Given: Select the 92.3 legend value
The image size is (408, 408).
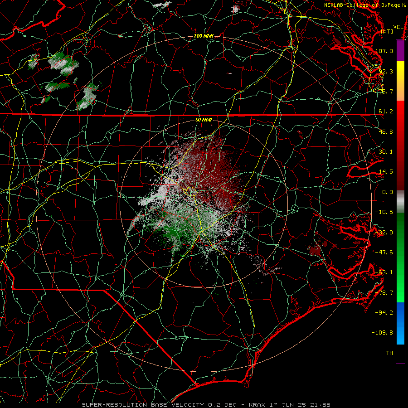Looking at the screenshot, I should click(x=386, y=71).
